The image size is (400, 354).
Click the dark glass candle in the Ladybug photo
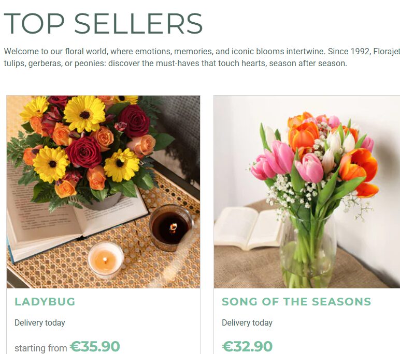pyautogui.click(x=170, y=227)
